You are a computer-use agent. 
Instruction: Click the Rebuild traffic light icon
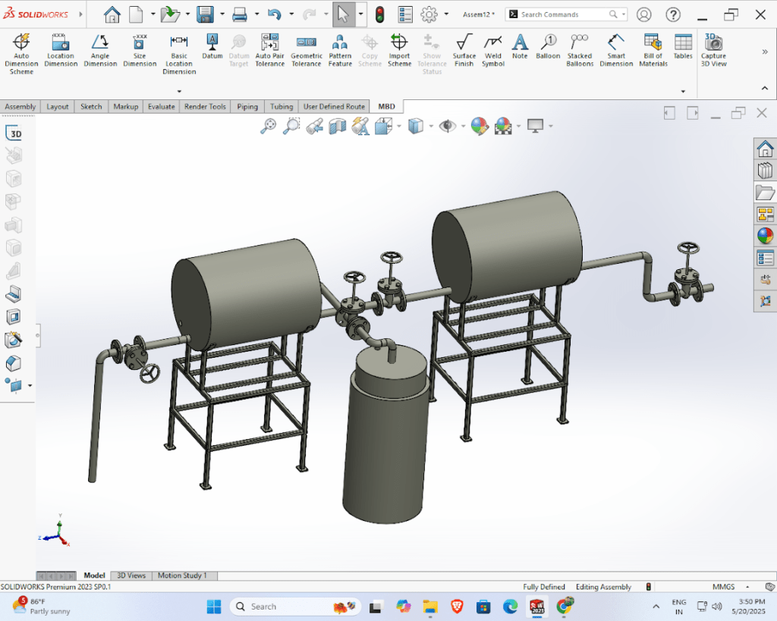[x=380, y=14]
